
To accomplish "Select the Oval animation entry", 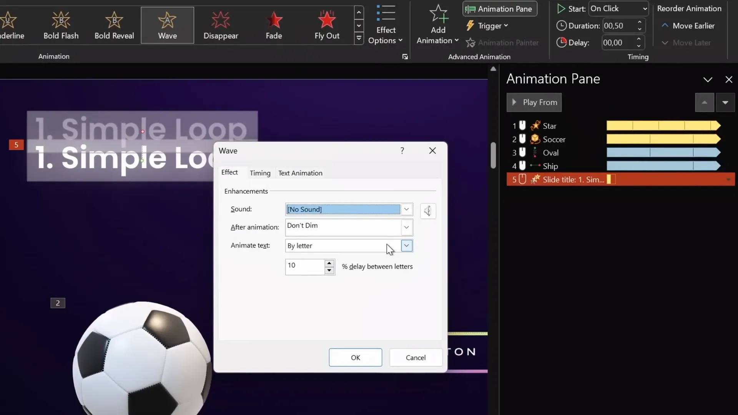I will [x=620, y=153].
